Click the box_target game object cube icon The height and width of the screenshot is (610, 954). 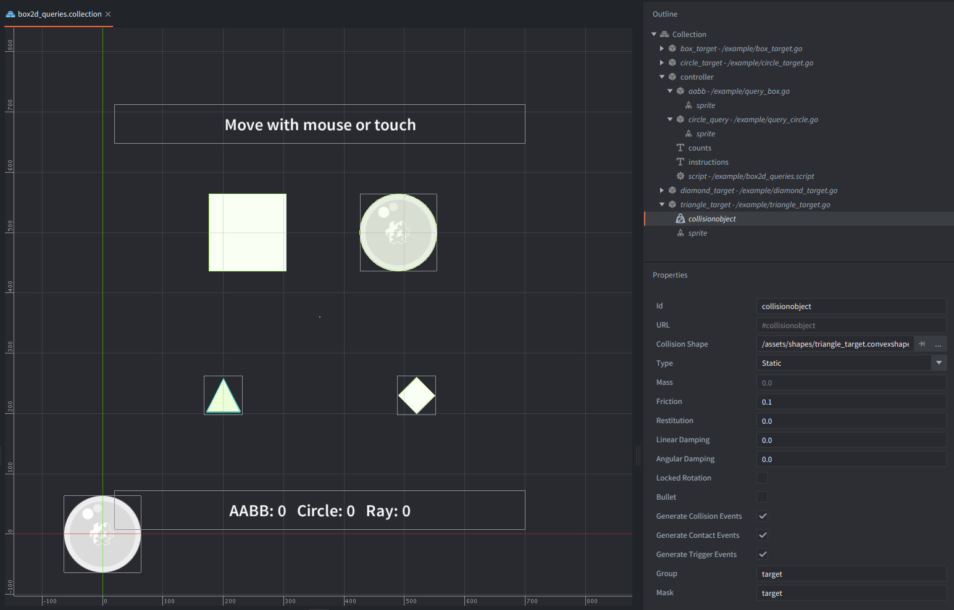672,49
